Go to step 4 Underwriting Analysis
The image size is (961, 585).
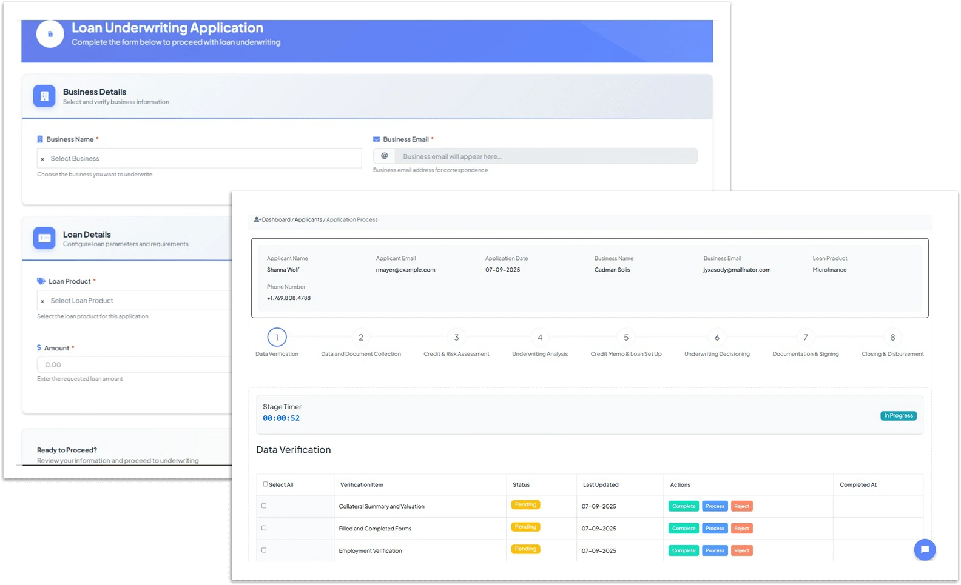[540, 337]
